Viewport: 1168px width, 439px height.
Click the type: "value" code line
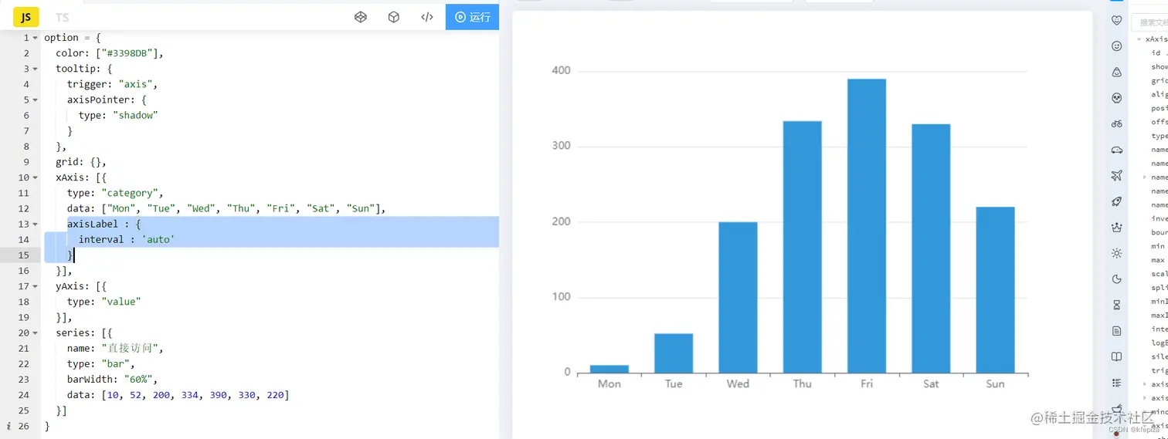point(104,302)
